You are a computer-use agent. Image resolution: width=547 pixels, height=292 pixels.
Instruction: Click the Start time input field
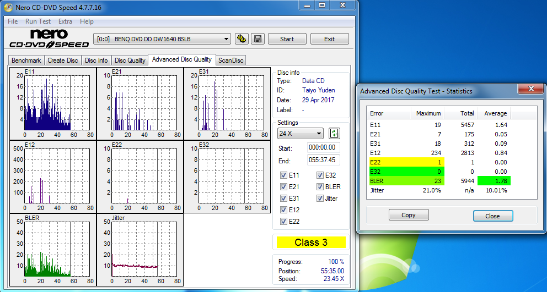[323, 147]
